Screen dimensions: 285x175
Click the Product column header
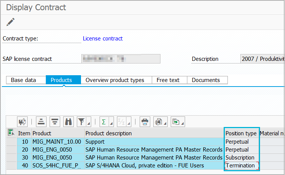pyautogui.click(x=58, y=133)
